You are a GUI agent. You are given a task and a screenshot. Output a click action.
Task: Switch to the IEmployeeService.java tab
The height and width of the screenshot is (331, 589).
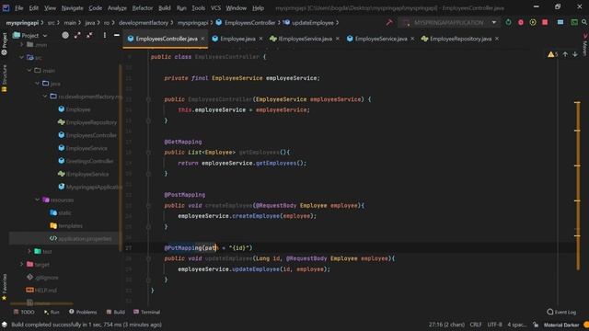click(x=305, y=39)
